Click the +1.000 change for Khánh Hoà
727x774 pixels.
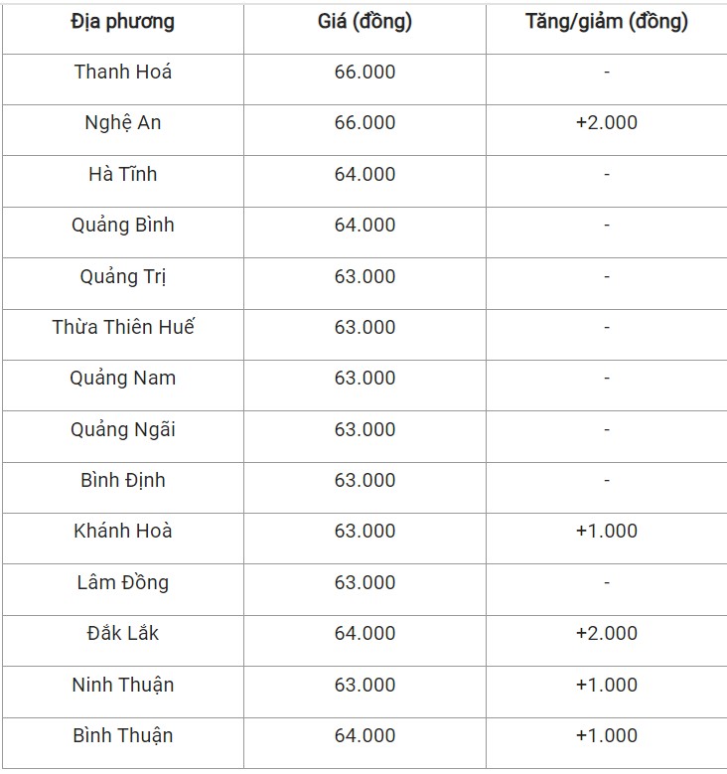tap(606, 532)
